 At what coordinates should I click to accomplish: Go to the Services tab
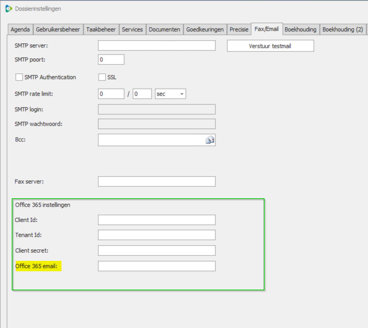coord(132,29)
